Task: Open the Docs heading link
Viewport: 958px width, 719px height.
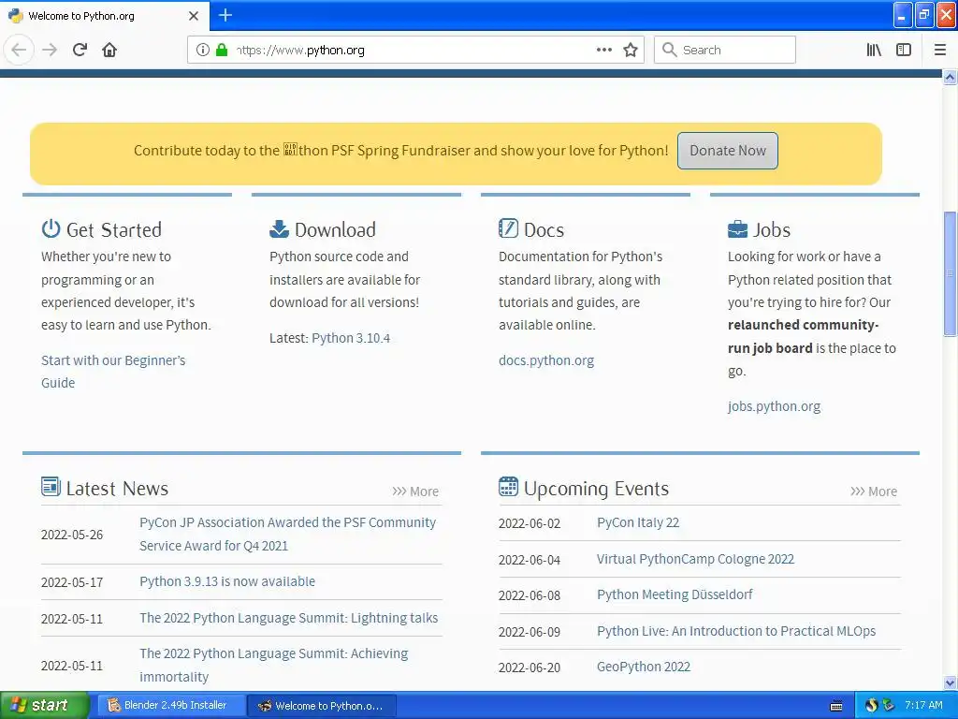Action: [544, 230]
